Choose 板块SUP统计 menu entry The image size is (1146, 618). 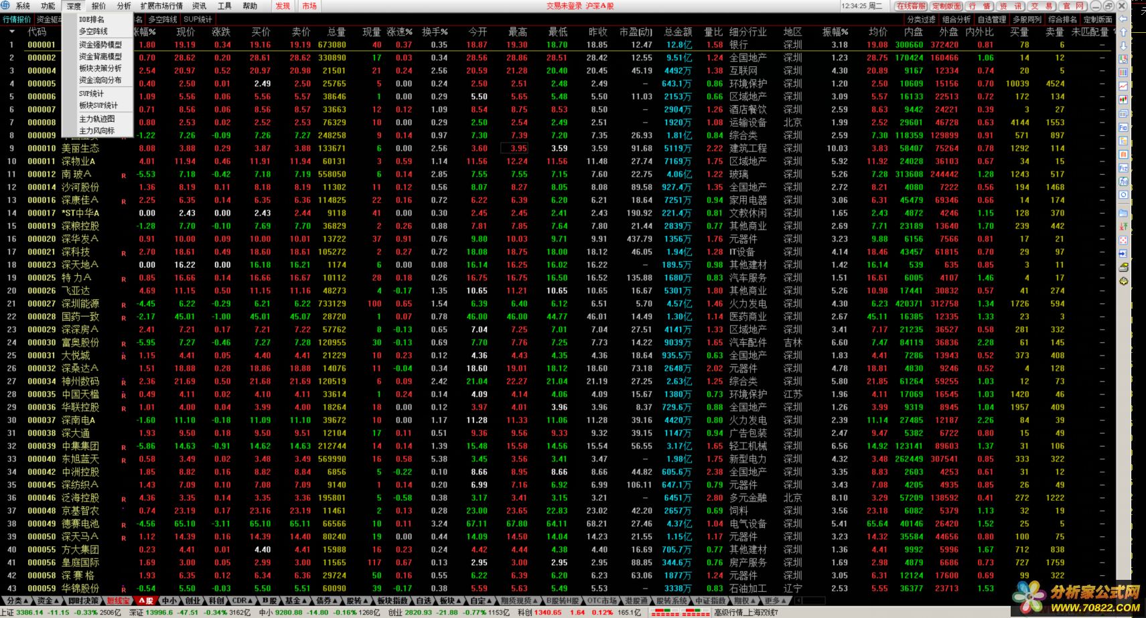pos(97,106)
